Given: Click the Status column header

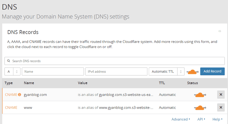Looking at the screenshot, I should 193,83.
